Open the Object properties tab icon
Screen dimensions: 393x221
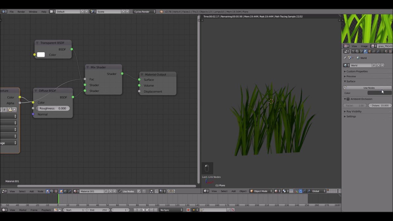369,52
